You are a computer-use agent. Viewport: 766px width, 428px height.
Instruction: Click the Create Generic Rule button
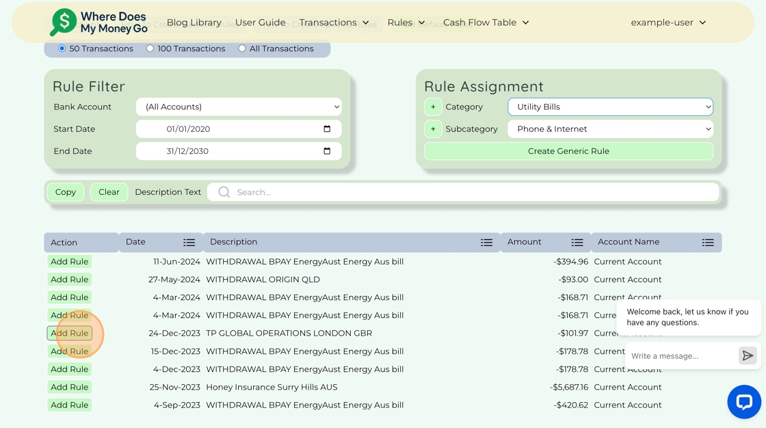click(568, 151)
